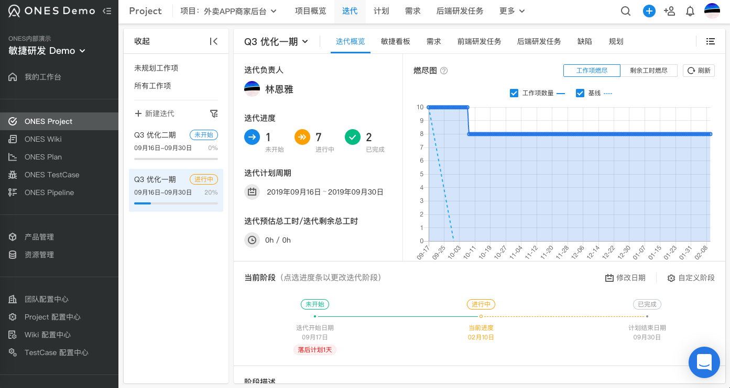The width and height of the screenshot is (730, 388).
Task: Click the Wiki 配置中心 icon
Action: (x=13, y=335)
